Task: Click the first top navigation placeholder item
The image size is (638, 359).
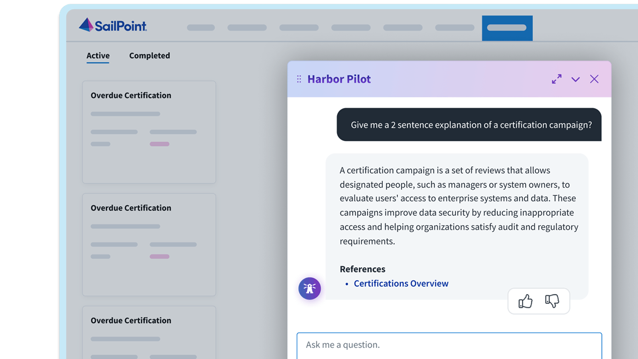Action: coord(201,28)
